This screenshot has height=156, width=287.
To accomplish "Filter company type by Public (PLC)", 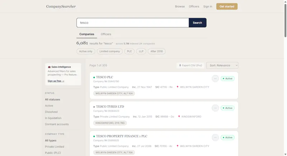I will click(53, 153).
